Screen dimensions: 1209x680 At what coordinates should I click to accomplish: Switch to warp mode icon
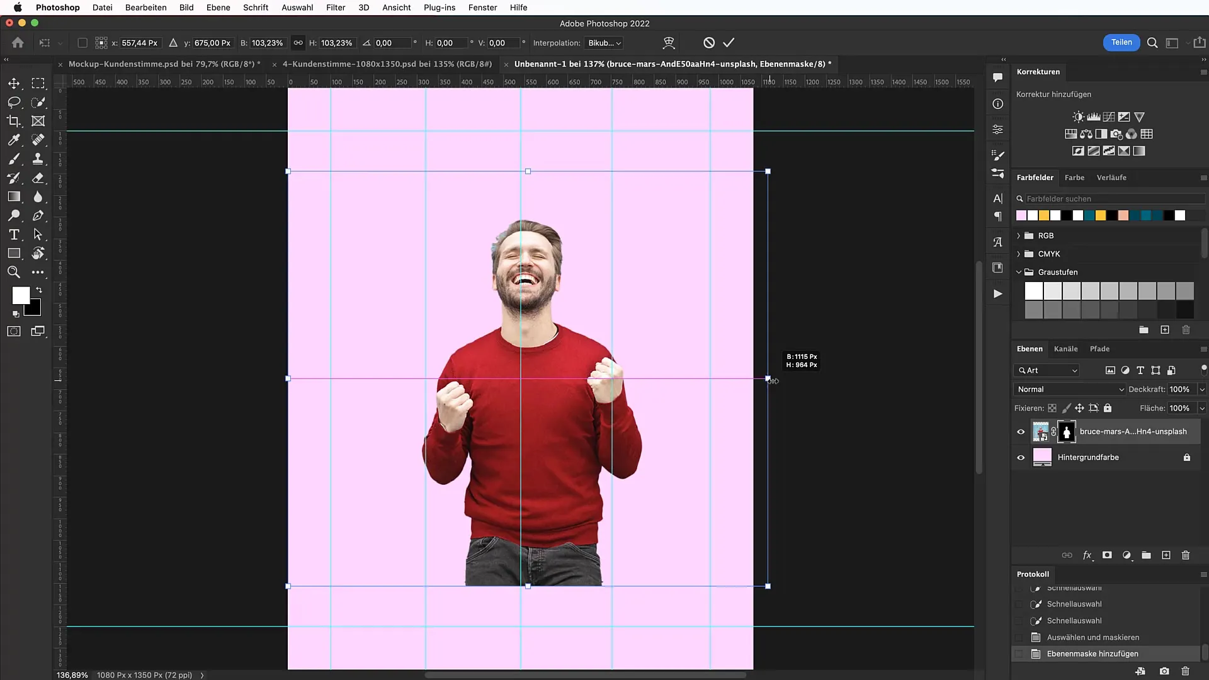click(669, 43)
